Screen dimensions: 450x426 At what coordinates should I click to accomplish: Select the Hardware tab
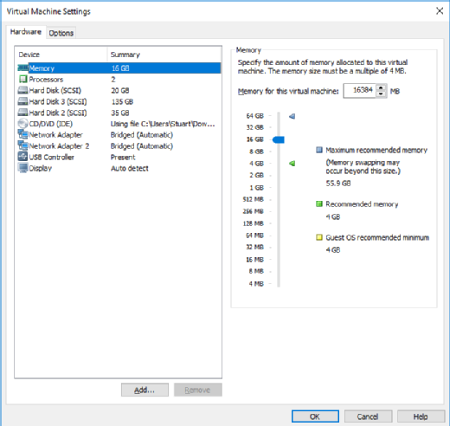pyautogui.click(x=26, y=32)
